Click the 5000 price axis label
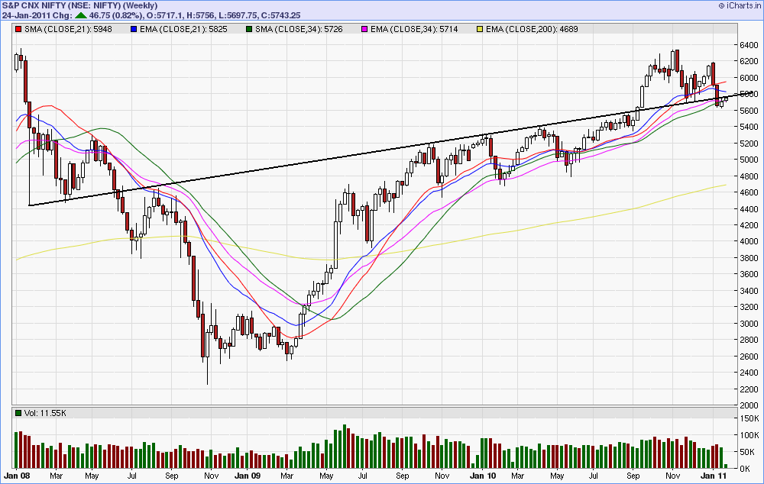Screen dimensions: 764x484 [749, 160]
